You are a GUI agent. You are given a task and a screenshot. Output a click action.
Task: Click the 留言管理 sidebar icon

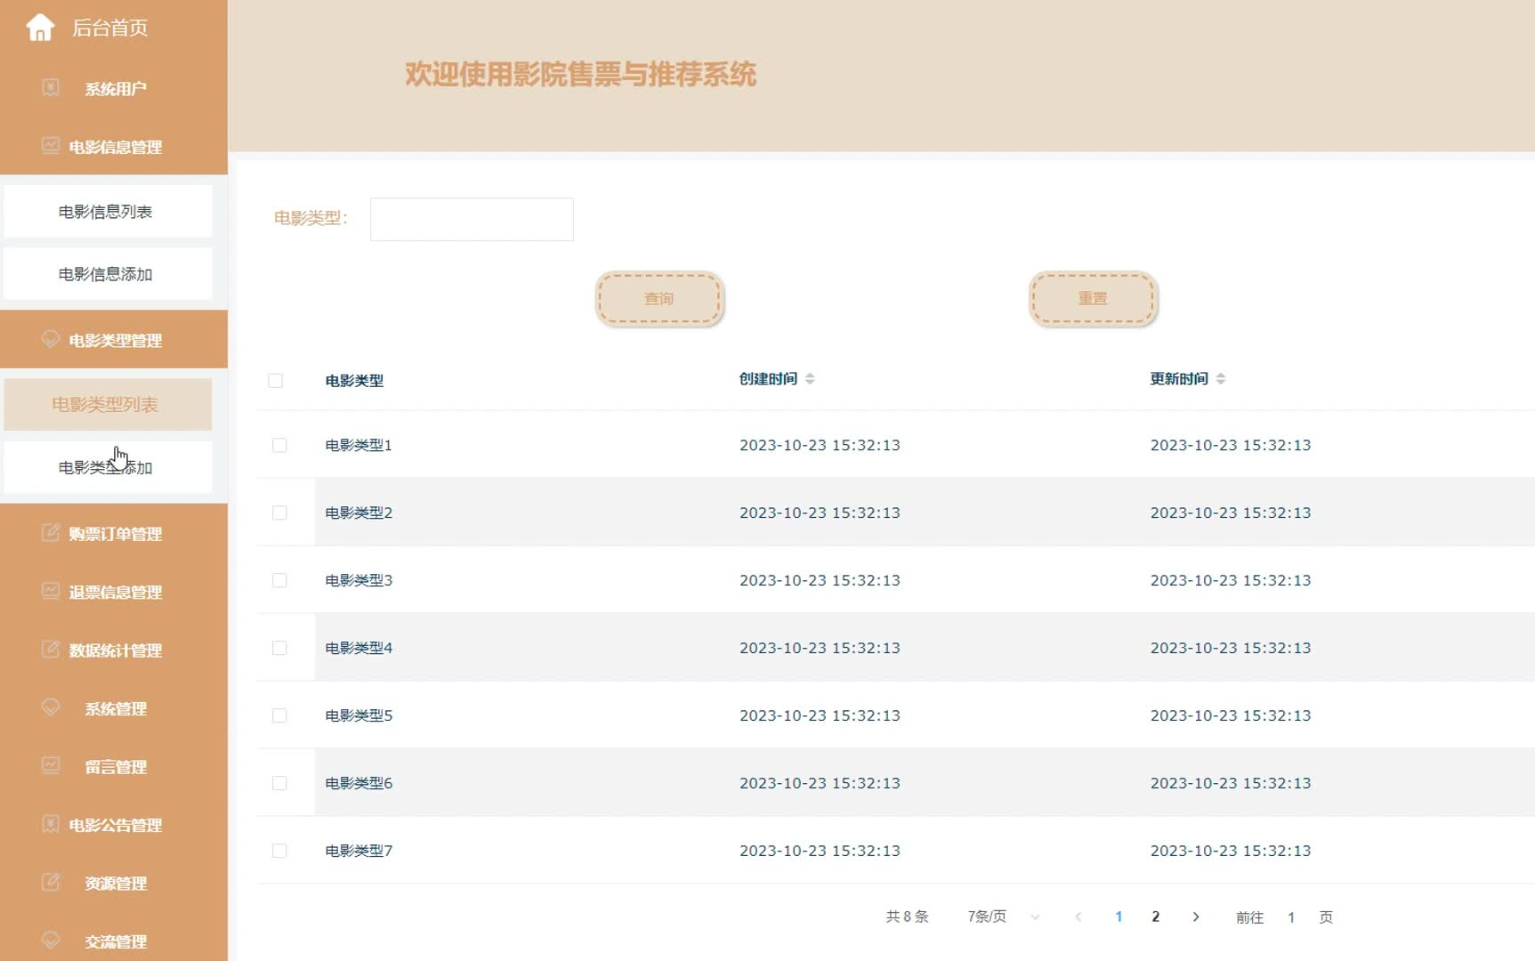tap(50, 766)
